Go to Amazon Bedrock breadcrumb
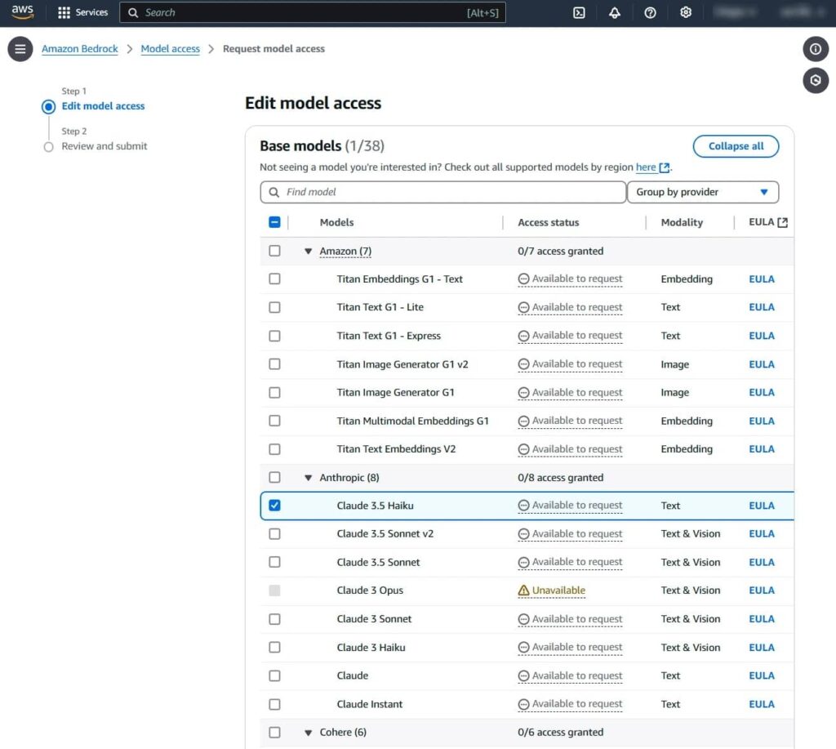Viewport: 836px width, 749px height. point(80,49)
